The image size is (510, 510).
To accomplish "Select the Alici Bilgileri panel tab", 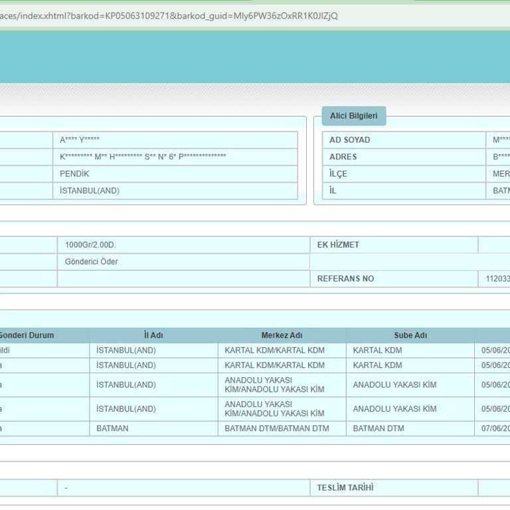I will (x=353, y=116).
